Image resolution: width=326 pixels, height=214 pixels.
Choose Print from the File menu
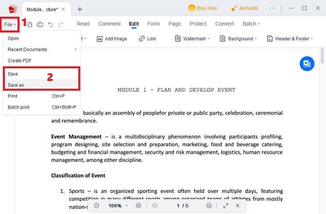click(42, 96)
